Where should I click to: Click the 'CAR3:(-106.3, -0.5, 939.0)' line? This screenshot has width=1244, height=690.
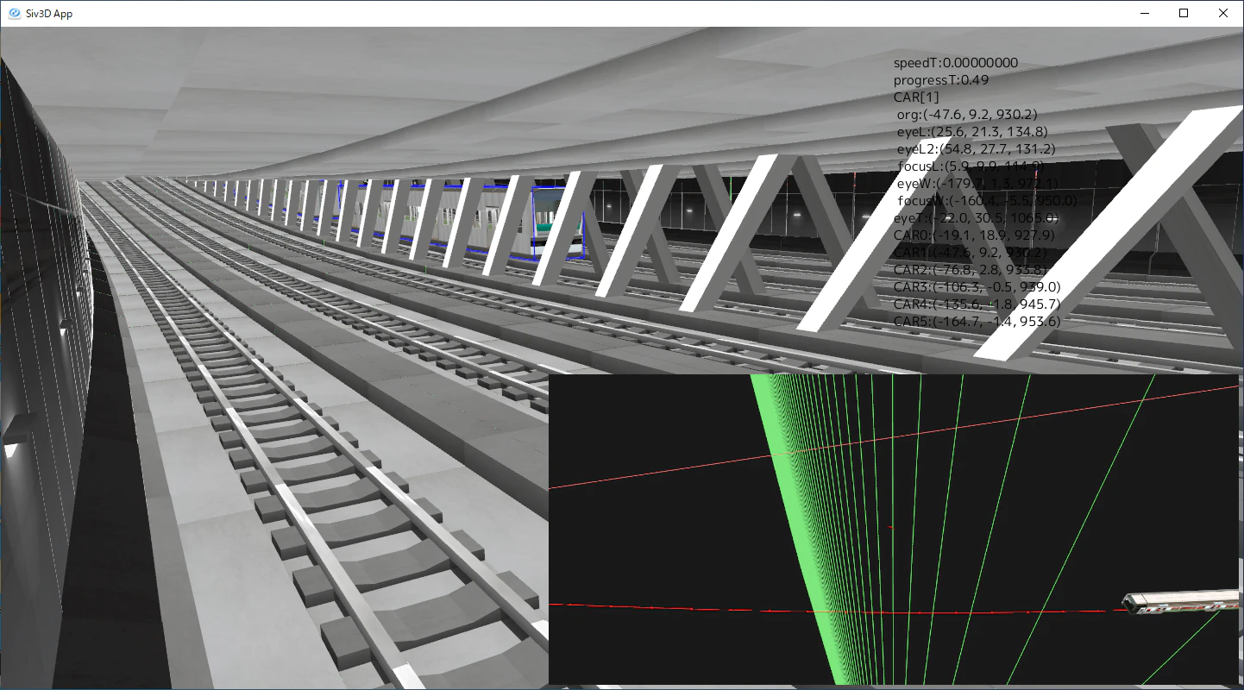977,287
